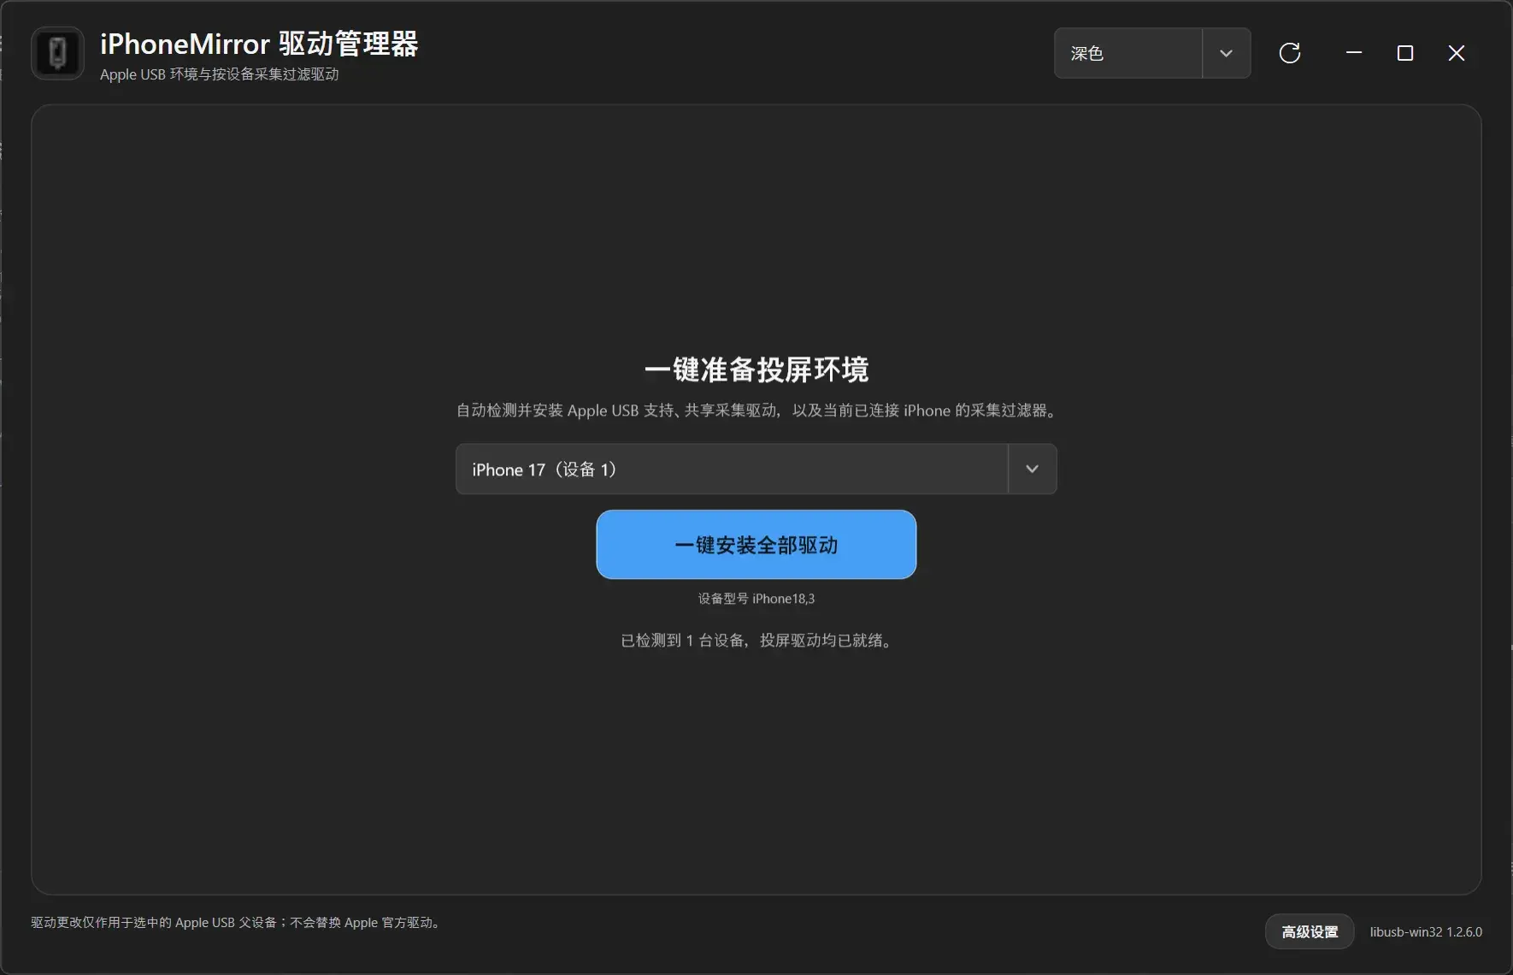This screenshot has width=1513, height=975.
Task: Open the 深色 theme dropdown
Action: point(1152,53)
